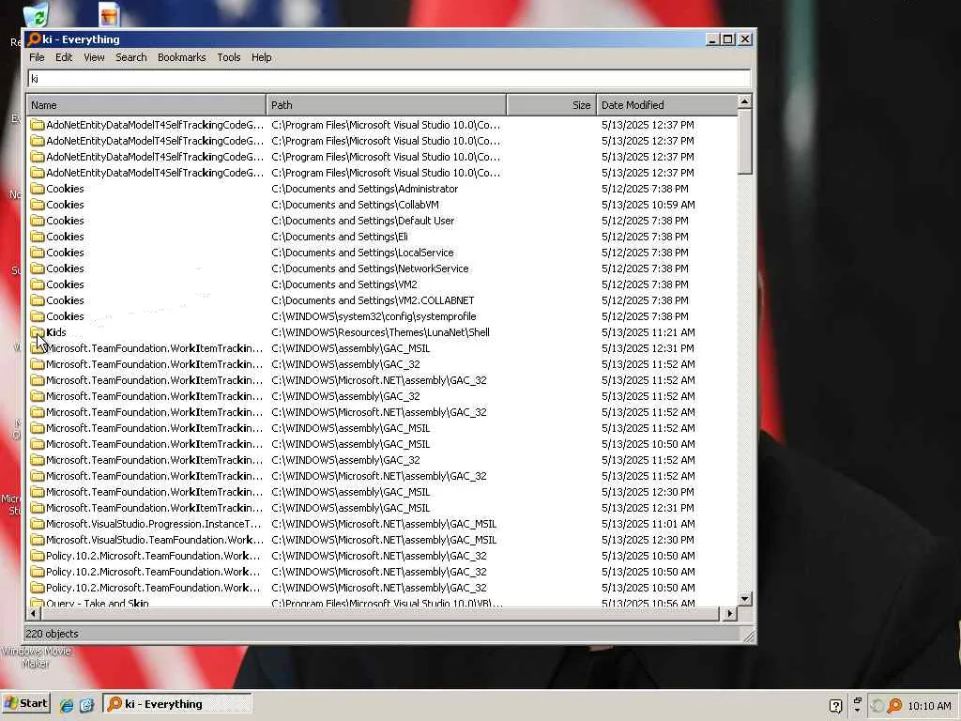Click the 5/13/2025 11:01 AM date cell
The image size is (961, 721).
pos(648,524)
